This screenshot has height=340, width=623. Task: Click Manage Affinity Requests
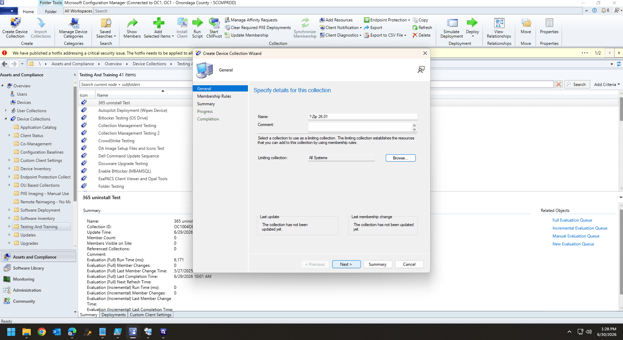click(x=251, y=20)
